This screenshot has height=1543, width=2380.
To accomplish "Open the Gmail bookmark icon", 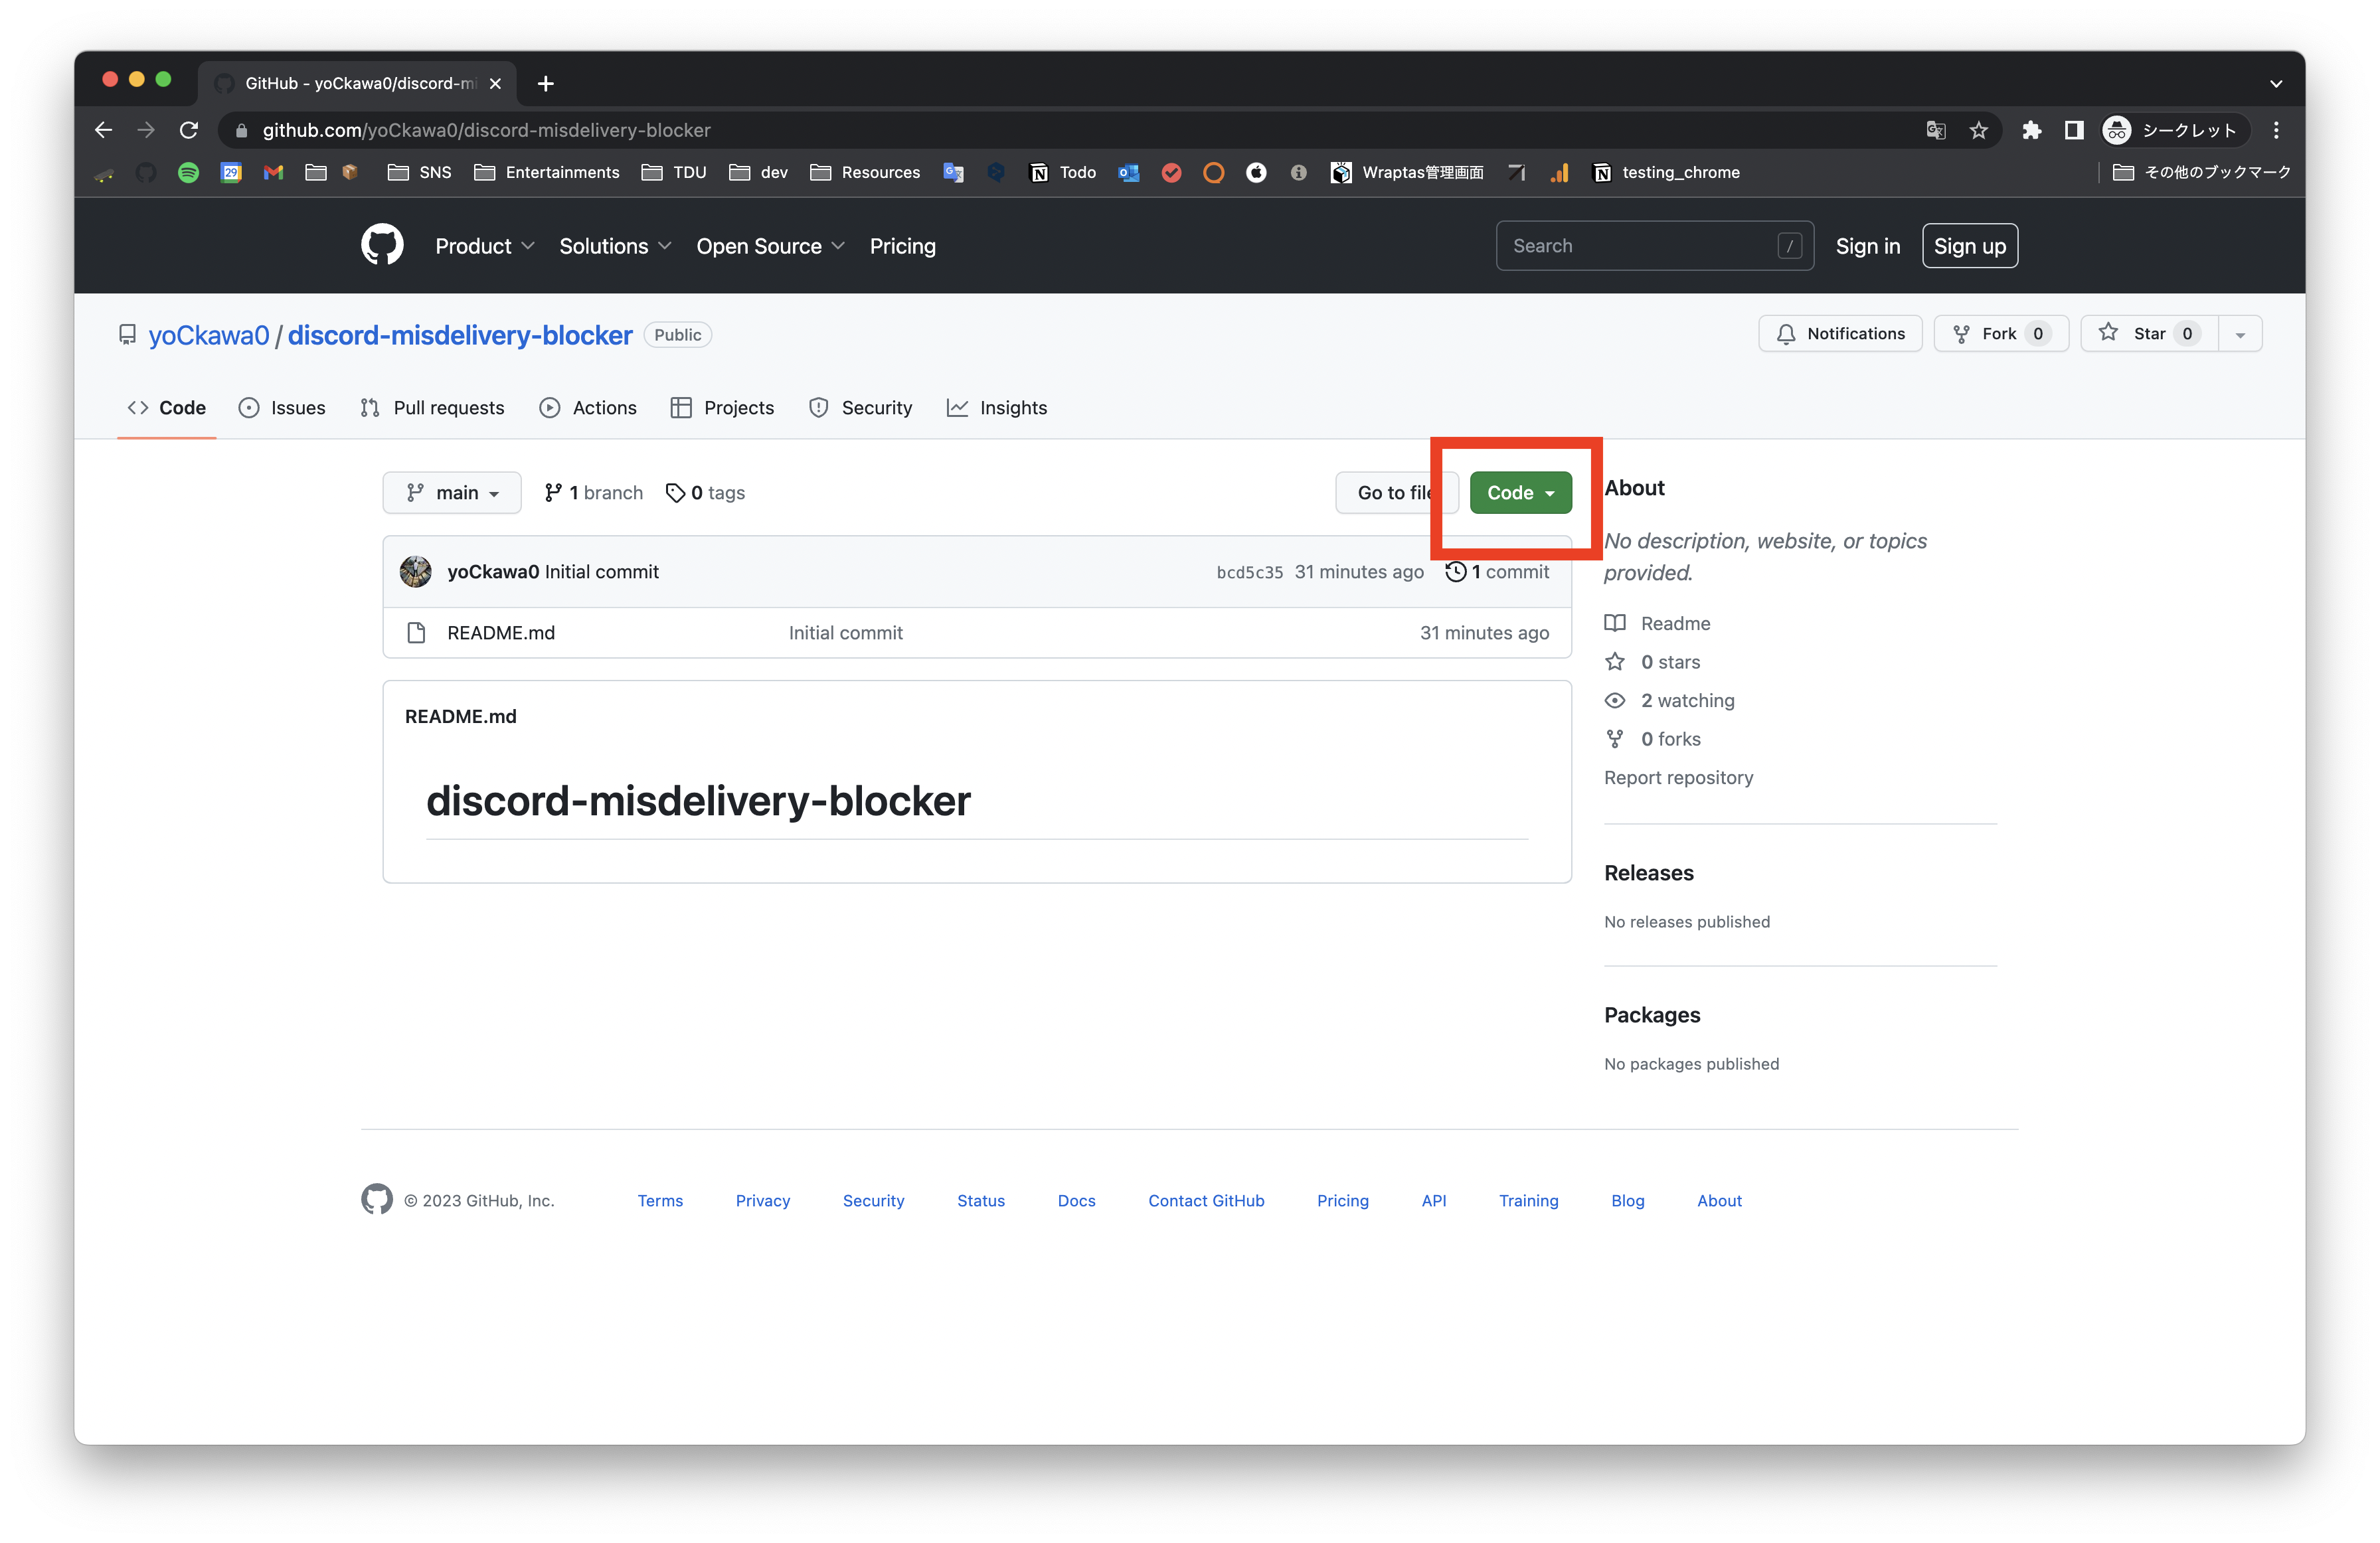I will 273,173.
